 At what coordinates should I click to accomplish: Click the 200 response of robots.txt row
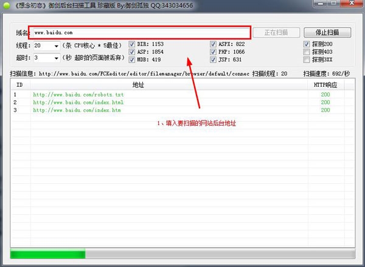[325, 95]
